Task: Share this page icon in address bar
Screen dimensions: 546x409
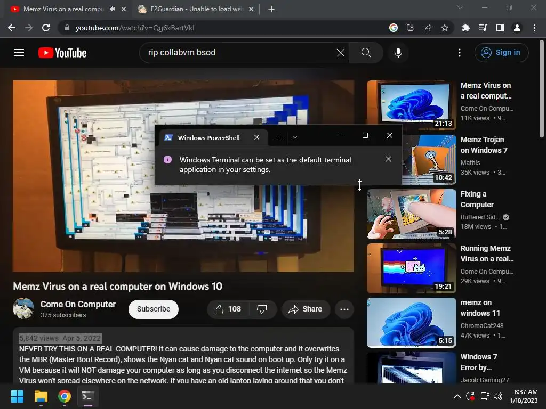Action: pyautogui.click(x=428, y=28)
